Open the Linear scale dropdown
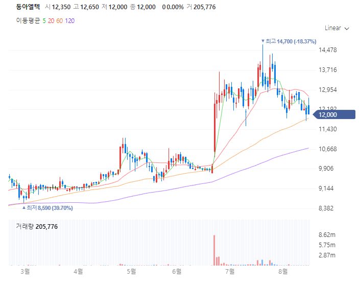Screen dimensions: 359x285 point(337,28)
